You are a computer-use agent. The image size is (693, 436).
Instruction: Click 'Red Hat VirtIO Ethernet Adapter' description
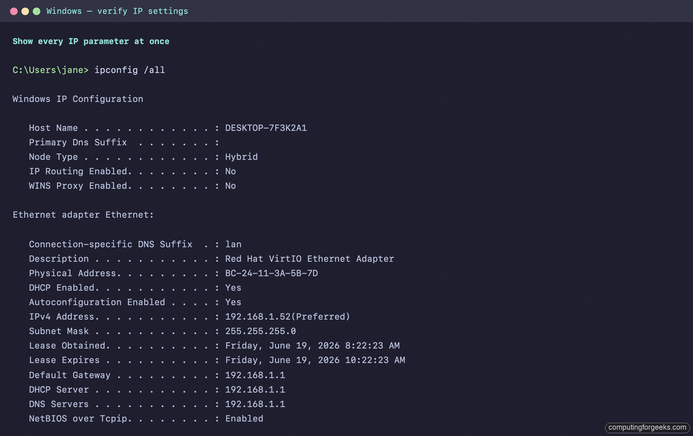pyautogui.click(x=310, y=259)
